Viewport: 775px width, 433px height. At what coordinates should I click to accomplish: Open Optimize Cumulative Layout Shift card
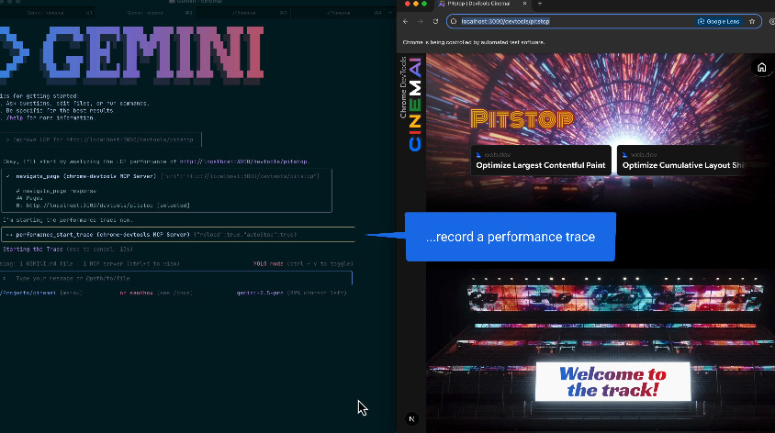point(682,160)
